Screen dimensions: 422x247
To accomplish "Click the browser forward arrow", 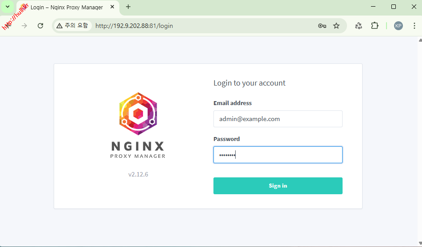I will pyautogui.click(x=24, y=26).
